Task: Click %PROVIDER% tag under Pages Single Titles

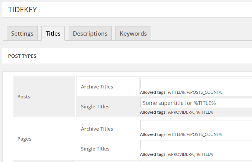Action: (x=181, y=154)
